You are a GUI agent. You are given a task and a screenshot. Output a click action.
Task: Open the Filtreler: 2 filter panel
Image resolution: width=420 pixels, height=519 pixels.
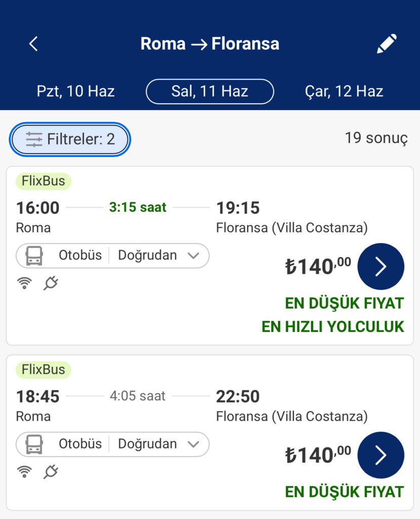(70, 139)
